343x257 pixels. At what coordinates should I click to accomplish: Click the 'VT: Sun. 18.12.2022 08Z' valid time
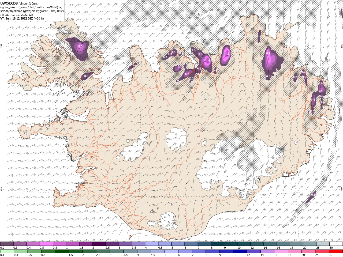click(x=17, y=18)
